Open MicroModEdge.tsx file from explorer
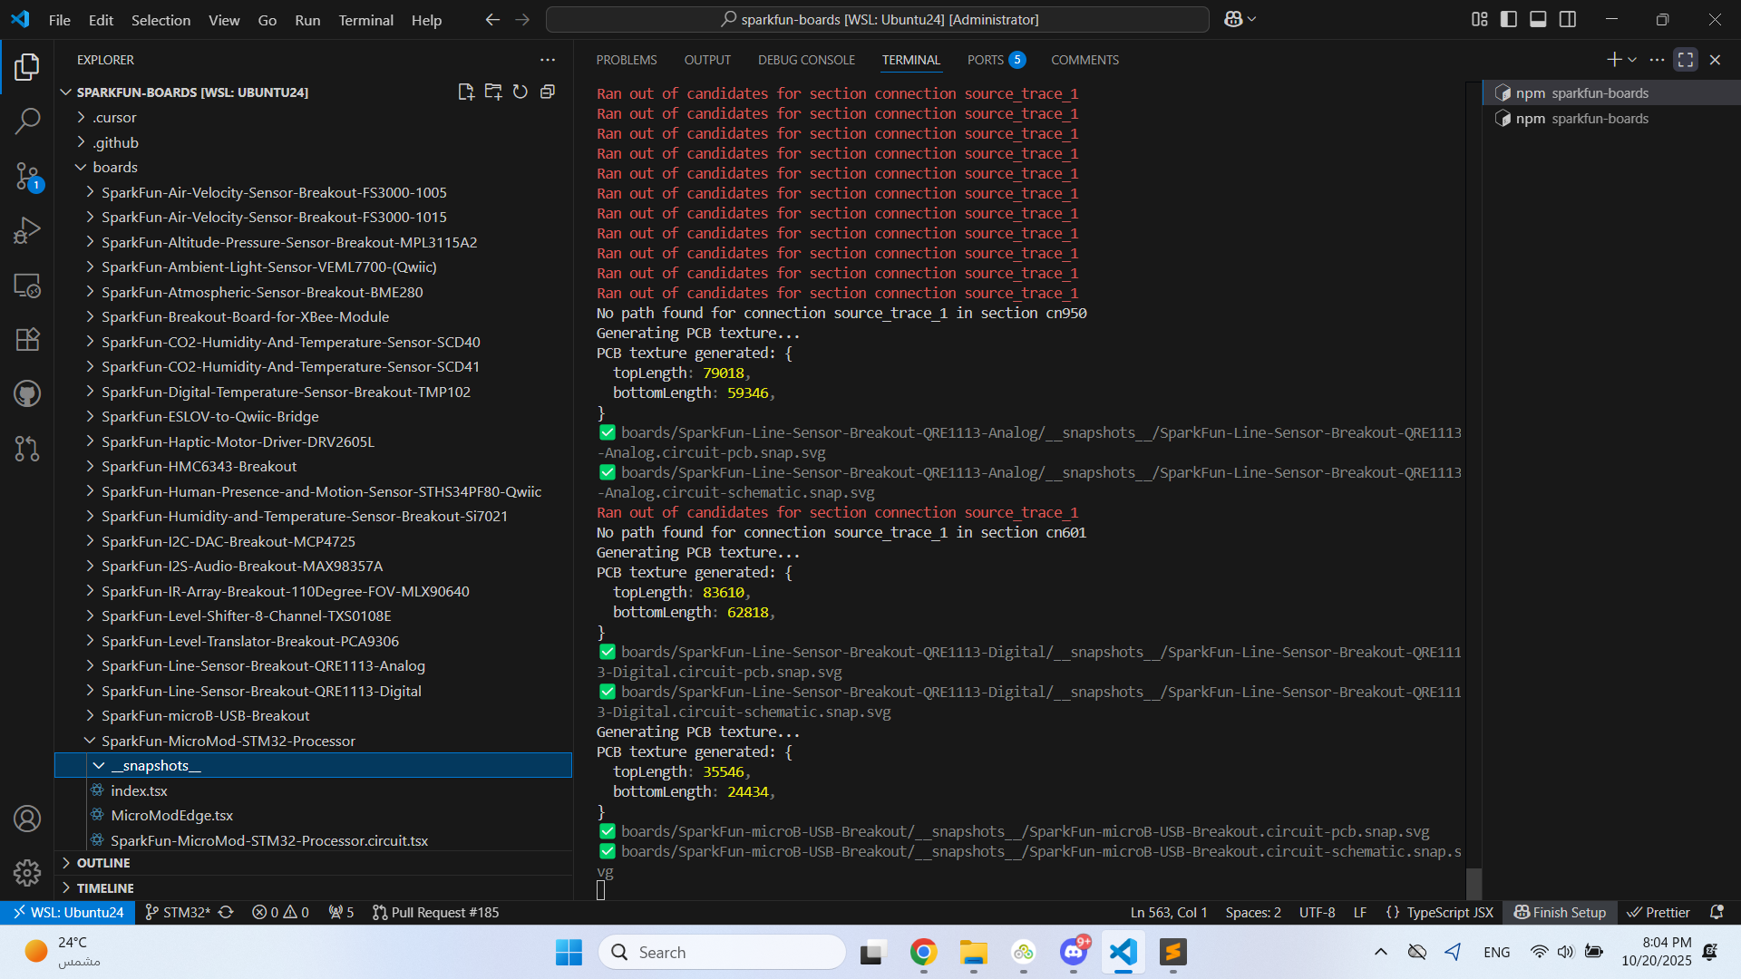 (x=171, y=815)
